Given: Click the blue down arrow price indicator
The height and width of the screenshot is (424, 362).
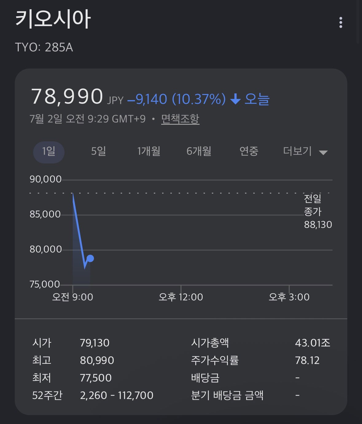Looking at the screenshot, I should click(235, 100).
